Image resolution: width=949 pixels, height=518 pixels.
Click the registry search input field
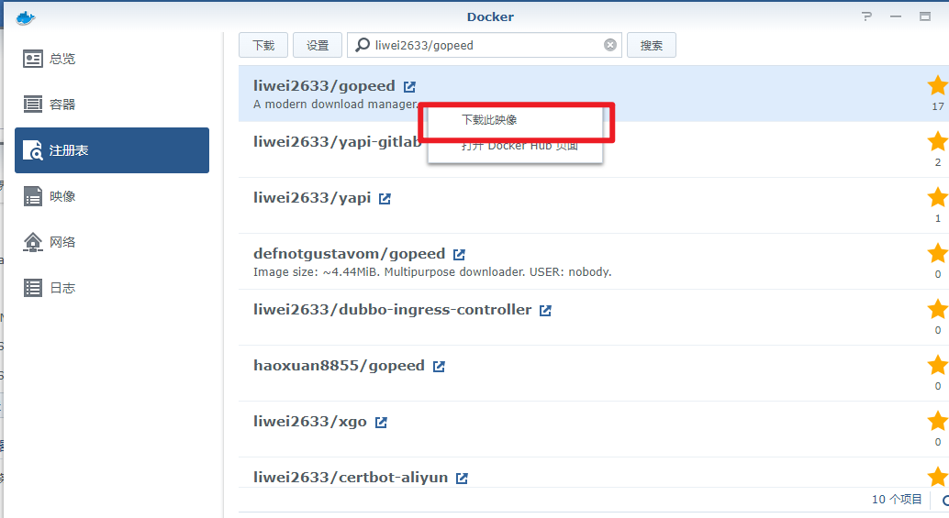coord(485,45)
